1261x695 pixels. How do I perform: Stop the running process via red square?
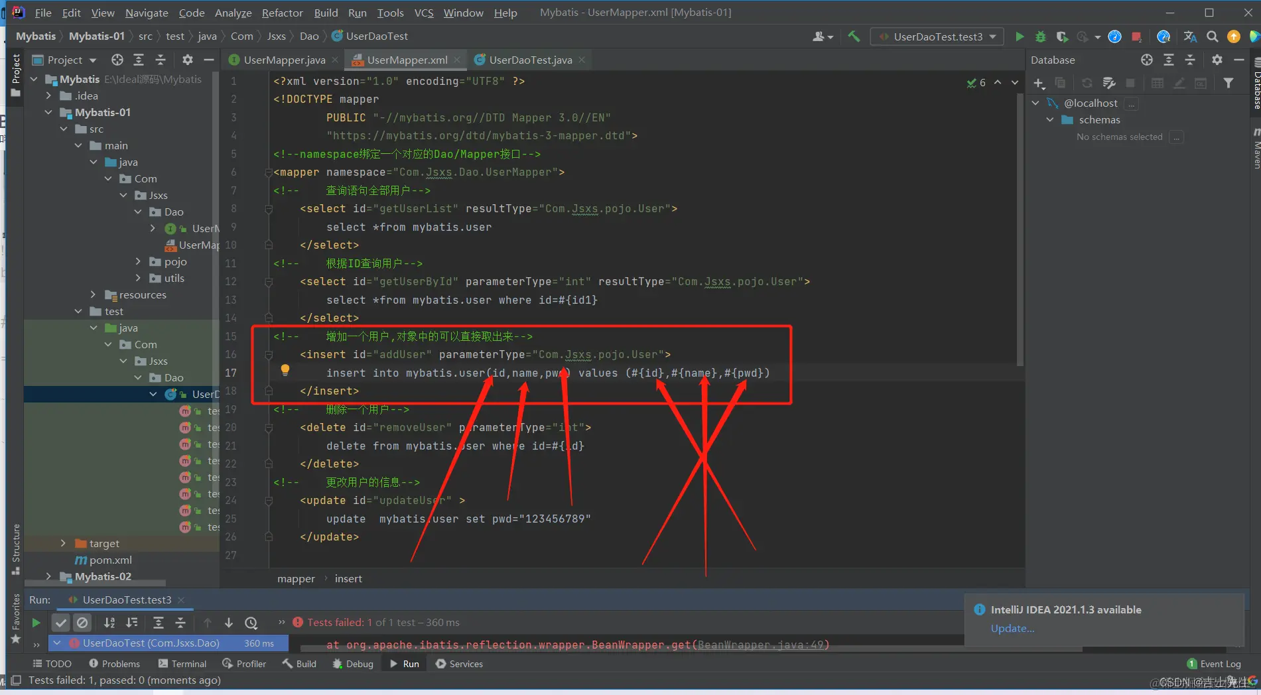pos(1136,36)
